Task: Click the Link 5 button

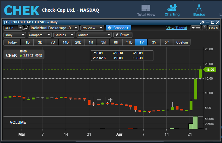Action: (x=213, y=28)
